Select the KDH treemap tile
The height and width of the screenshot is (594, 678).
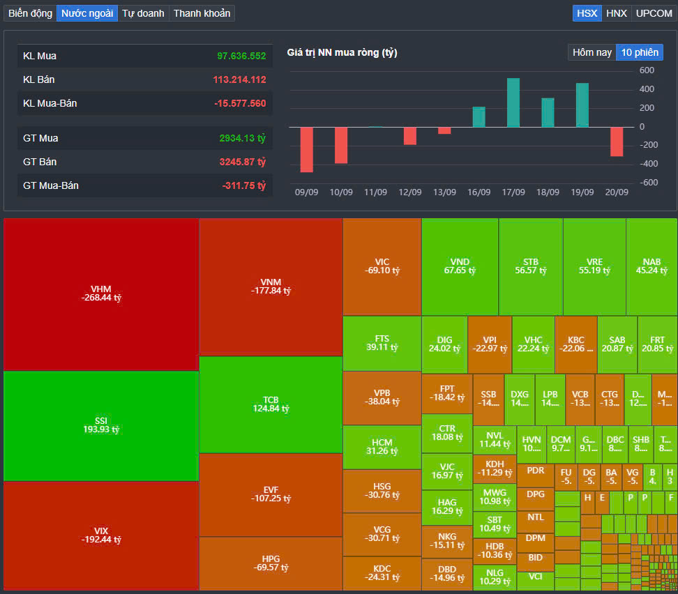click(495, 469)
